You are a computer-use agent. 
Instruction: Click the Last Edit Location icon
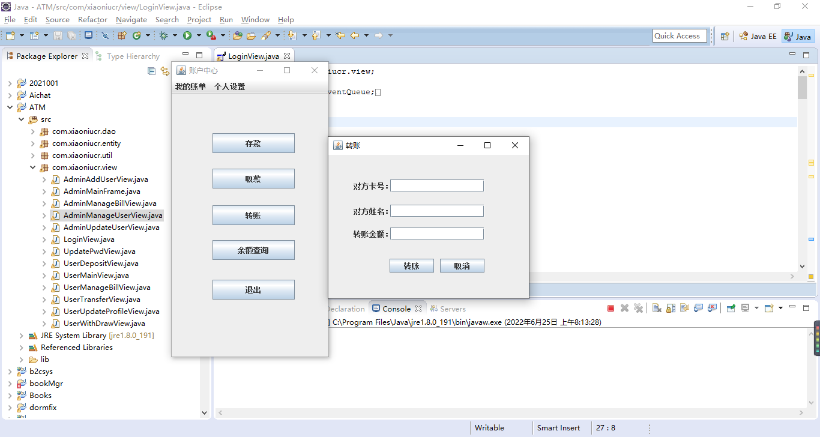click(x=340, y=35)
